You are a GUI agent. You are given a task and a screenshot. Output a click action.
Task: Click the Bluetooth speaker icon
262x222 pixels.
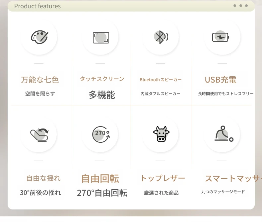pyautogui.click(x=161, y=37)
